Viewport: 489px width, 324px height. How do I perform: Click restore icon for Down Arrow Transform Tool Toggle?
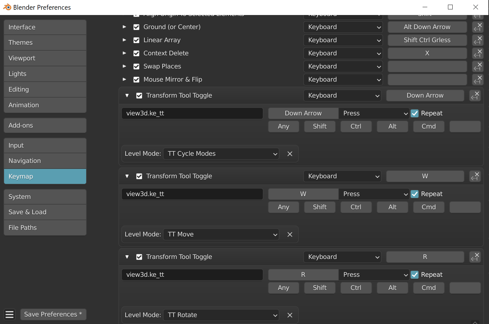[475, 95]
